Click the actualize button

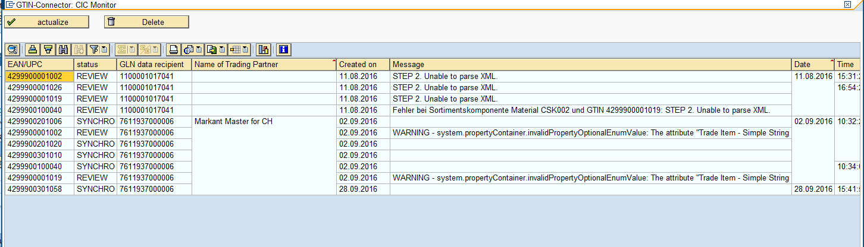pos(46,22)
